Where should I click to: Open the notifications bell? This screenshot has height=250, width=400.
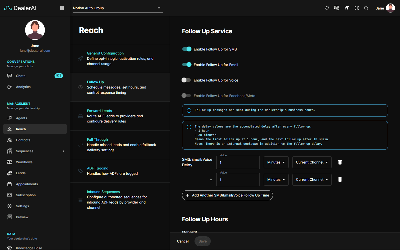pyautogui.click(x=327, y=8)
